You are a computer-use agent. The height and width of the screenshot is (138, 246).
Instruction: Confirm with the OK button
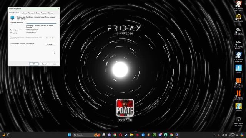(x=34, y=64)
